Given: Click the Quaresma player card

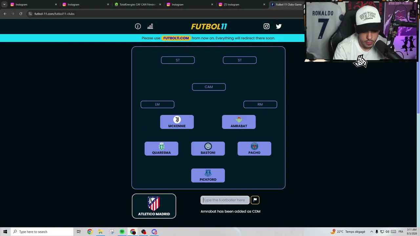Looking at the screenshot, I should pos(161,148).
